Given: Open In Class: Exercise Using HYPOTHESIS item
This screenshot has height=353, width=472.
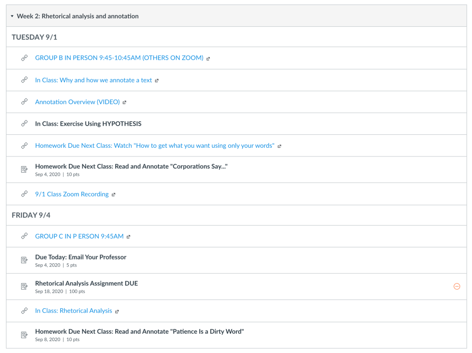Looking at the screenshot, I should [88, 124].
